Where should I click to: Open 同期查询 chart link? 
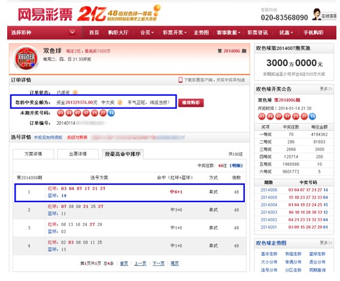click(317, 270)
